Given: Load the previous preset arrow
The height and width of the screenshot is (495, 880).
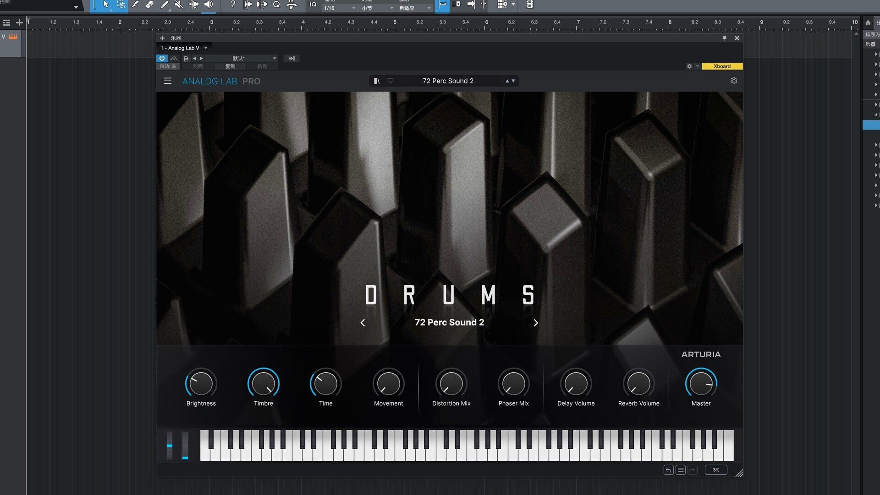Looking at the screenshot, I should point(195,59).
